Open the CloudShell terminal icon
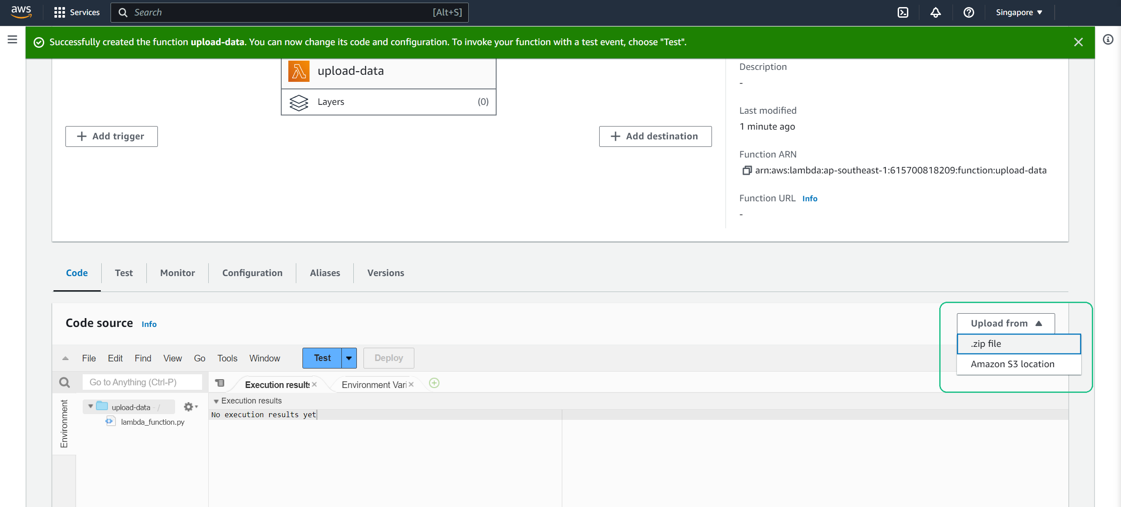 click(903, 12)
